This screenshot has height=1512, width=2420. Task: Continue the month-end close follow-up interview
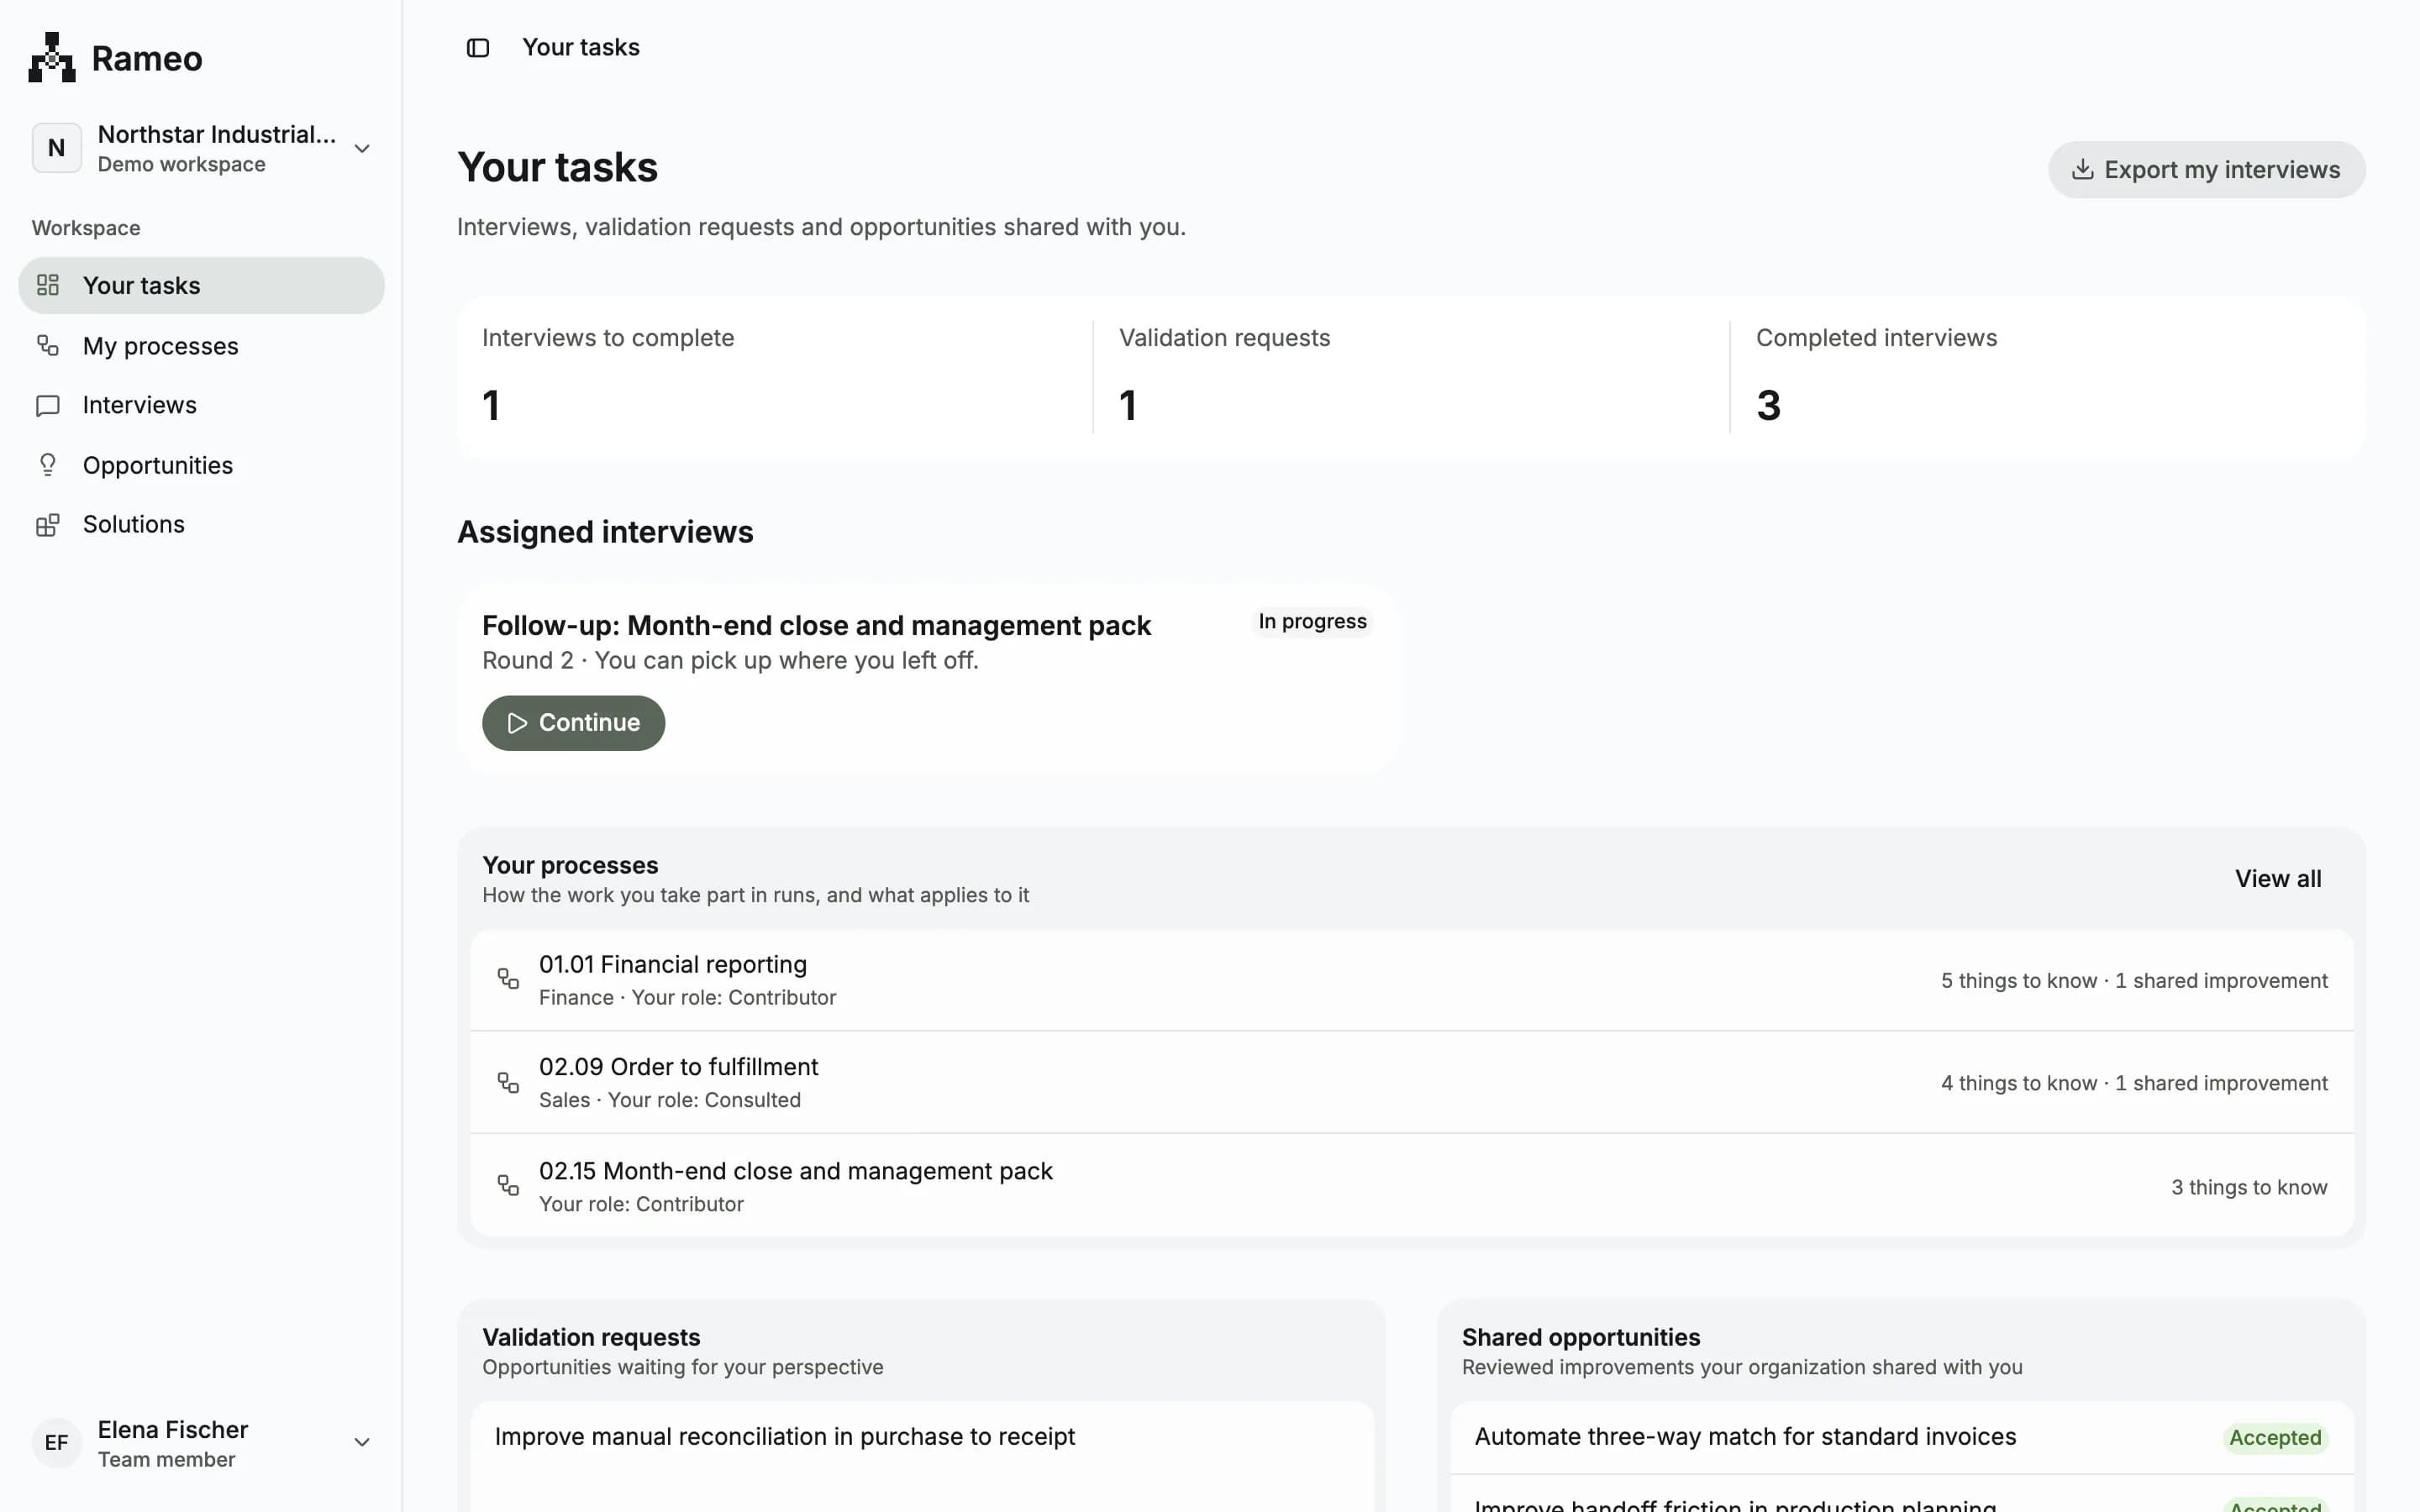573,723
